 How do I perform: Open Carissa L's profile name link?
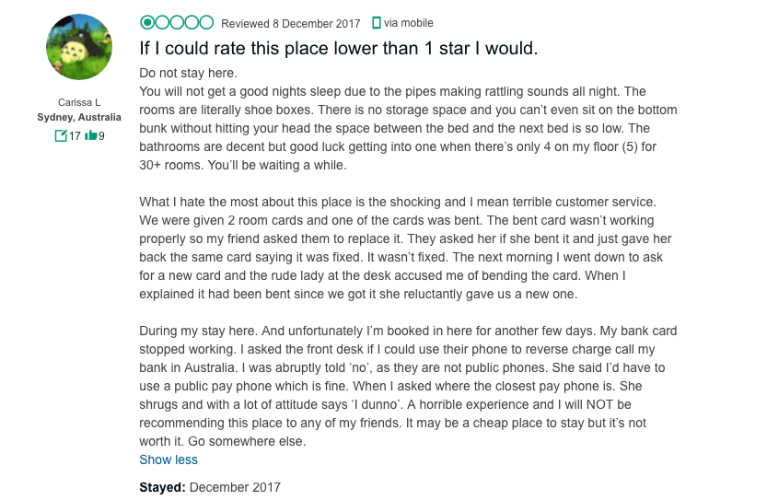pyautogui.click(x=79, y=102)
